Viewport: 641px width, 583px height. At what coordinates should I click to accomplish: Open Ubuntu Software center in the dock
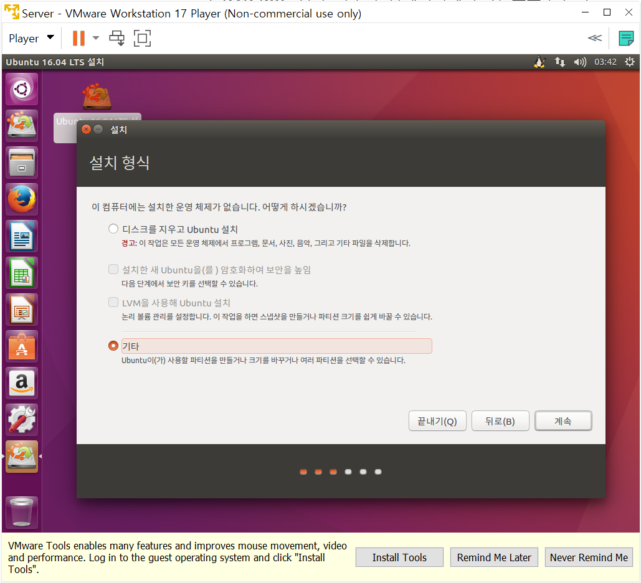tap(22, 346)
